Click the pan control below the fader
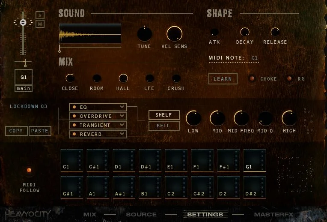 [25, 63]
